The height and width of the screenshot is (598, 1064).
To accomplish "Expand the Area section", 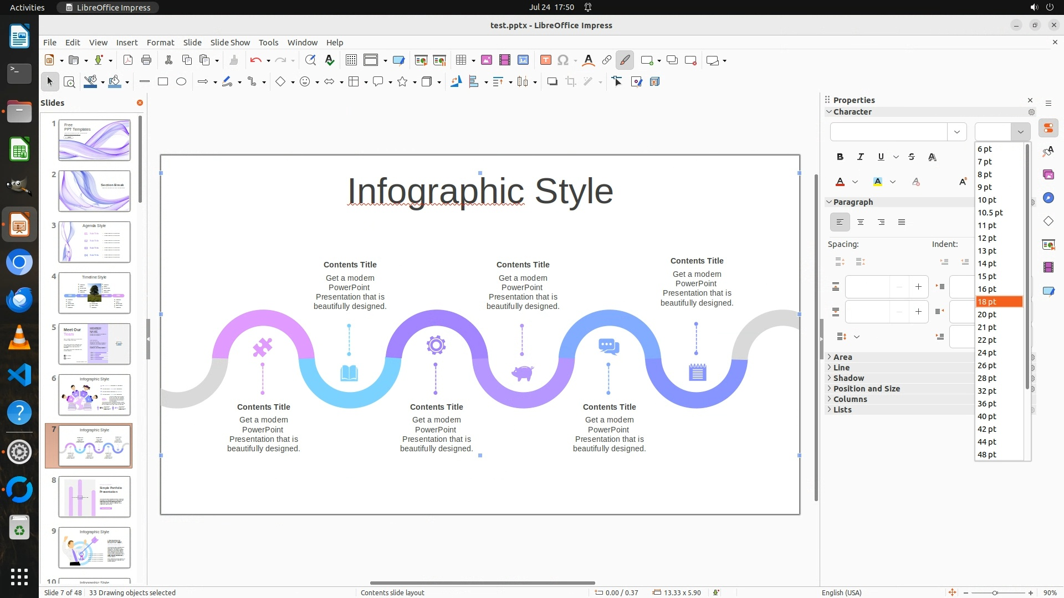I will click(842, 357).
